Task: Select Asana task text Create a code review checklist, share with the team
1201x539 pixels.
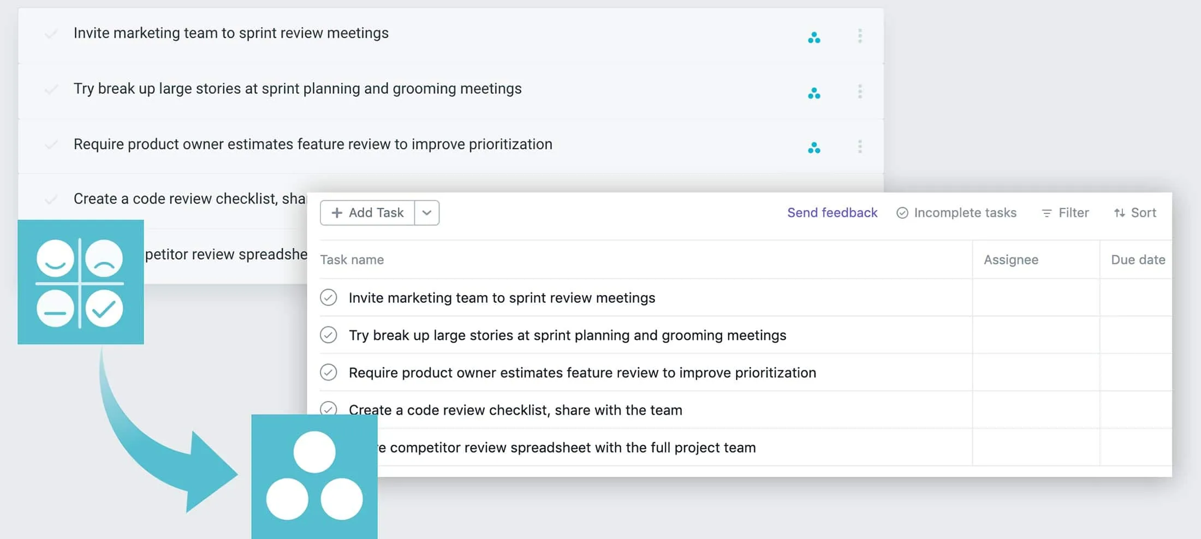Action: [515, 410]
